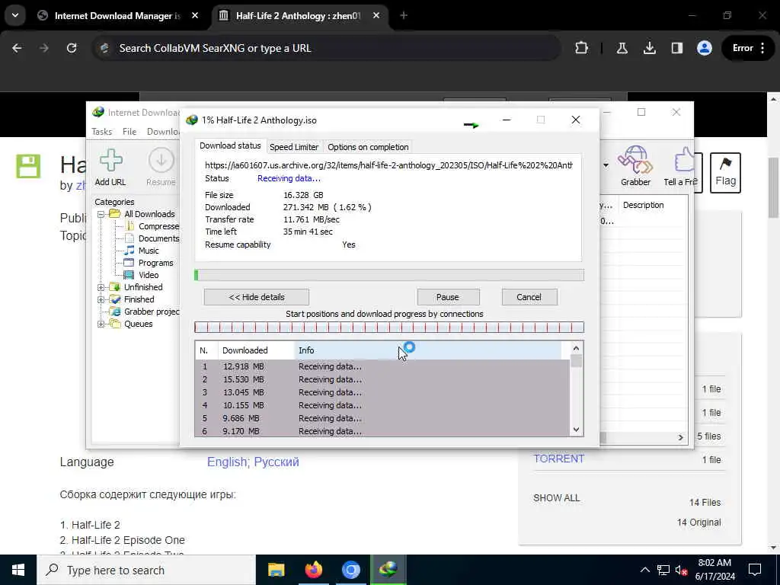Open the IDM toolbar overflow dropdown arrow
This screenshot has width=780, height=585.
[606, 165]
